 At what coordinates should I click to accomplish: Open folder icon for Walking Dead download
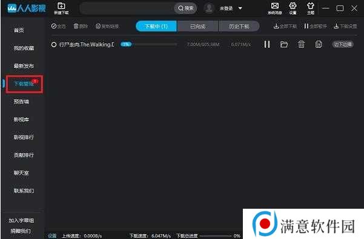coord(284,44)
